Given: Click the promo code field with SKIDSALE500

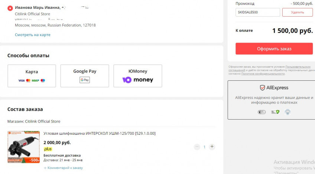Looking at the screenshot, I should coord(257,12).
